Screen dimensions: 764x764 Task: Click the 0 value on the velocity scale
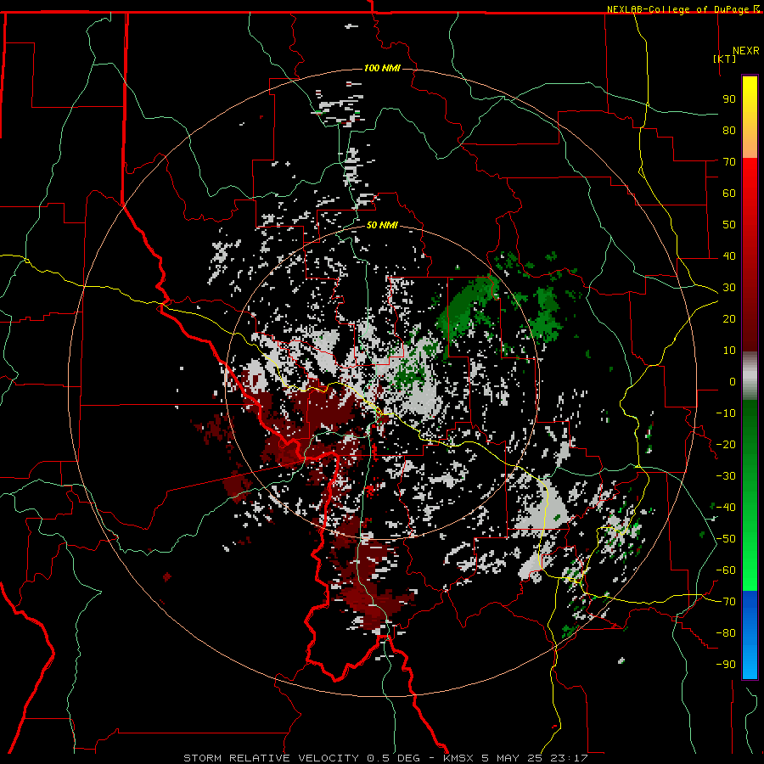(733, 382)
